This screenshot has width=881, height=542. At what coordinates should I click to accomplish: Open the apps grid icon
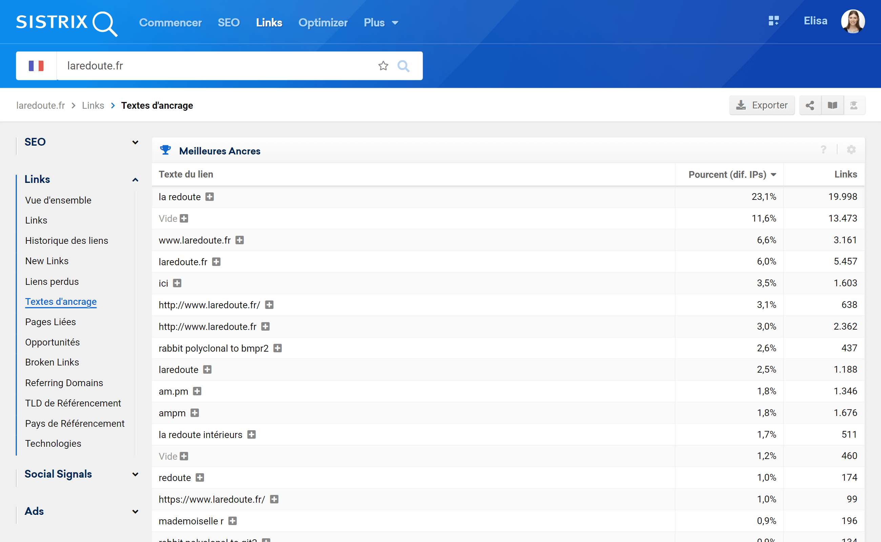[x=774, y=21]
